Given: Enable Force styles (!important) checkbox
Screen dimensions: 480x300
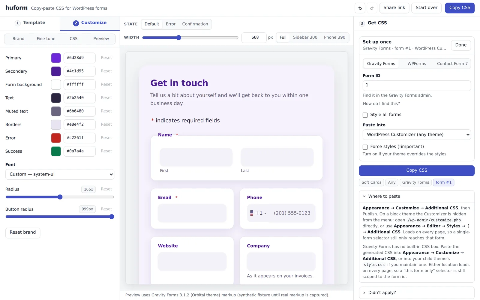Looking at the screenshot, I should point(365,147).
